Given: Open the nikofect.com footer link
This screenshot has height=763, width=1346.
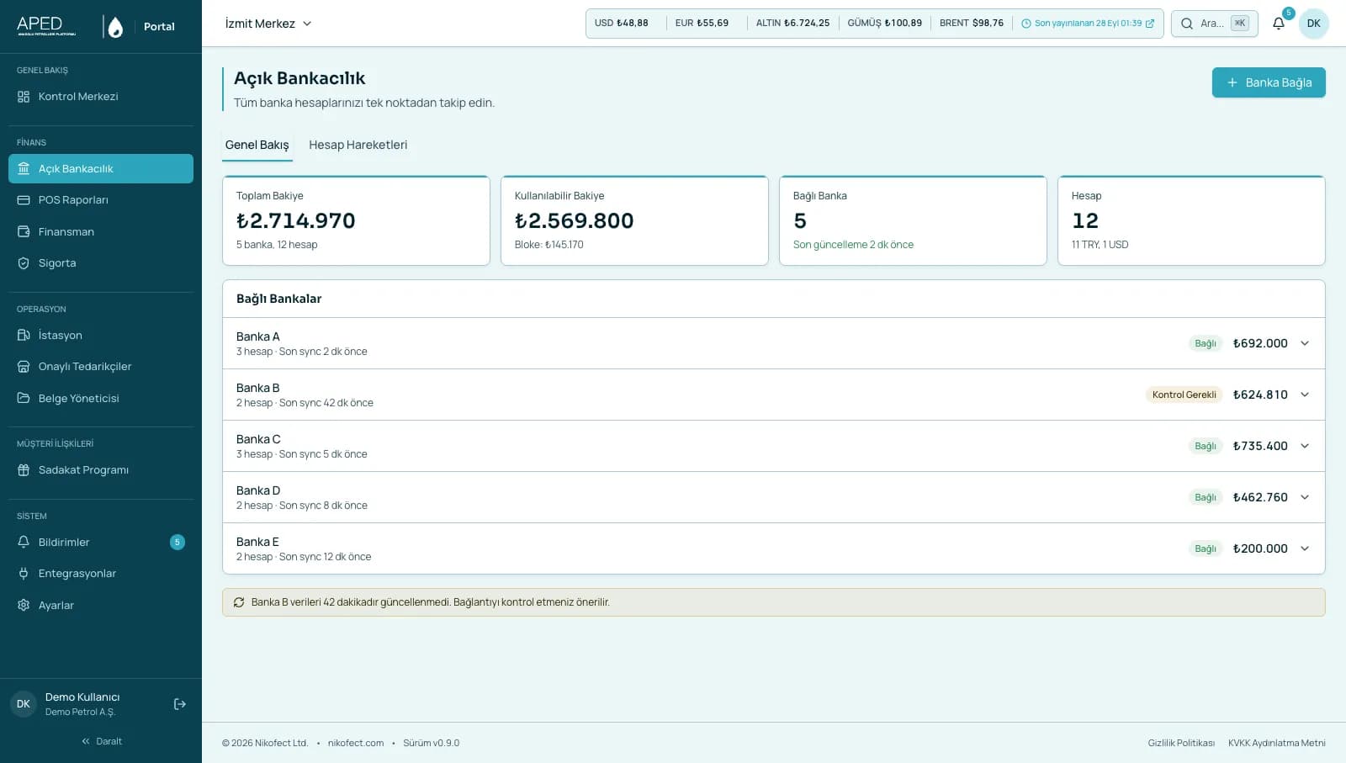Looking at the screenshot, I should (356, 743).
